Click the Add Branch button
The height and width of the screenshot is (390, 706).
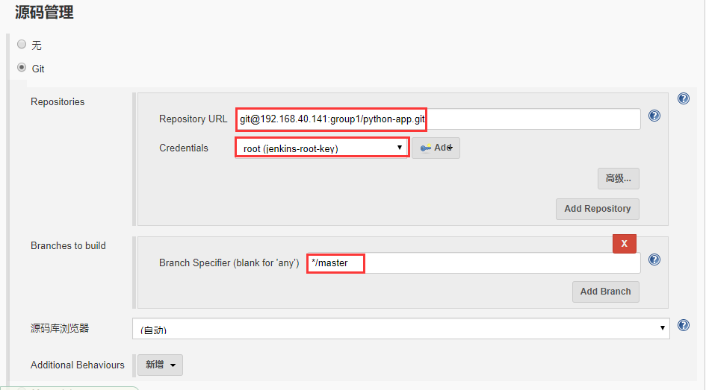[605, 292]
